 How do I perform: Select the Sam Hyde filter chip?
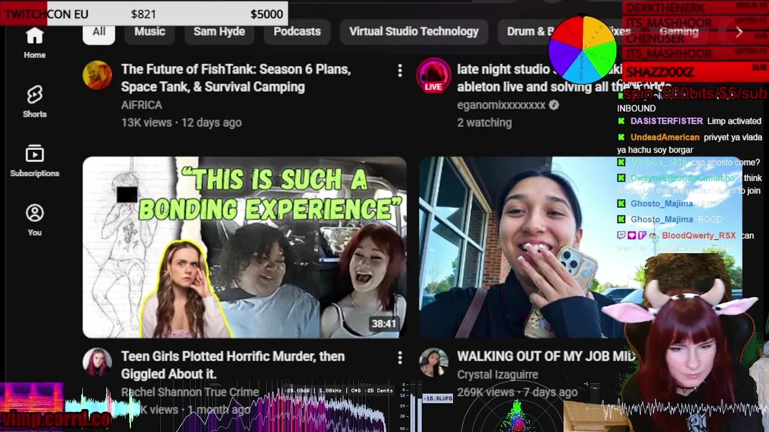(219, 31)
